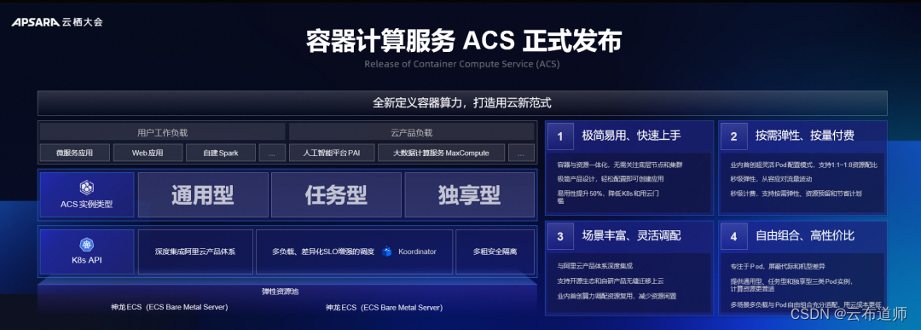Click the line 容器与资源一体化
Screen dimensions: 921x330
tap(620, 165)
